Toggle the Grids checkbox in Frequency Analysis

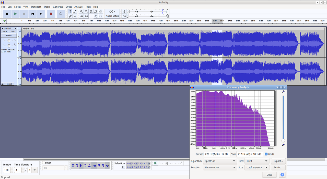(266, 154)
